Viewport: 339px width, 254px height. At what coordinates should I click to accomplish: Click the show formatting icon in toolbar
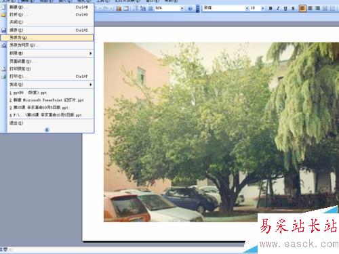[x=143, y=8]
